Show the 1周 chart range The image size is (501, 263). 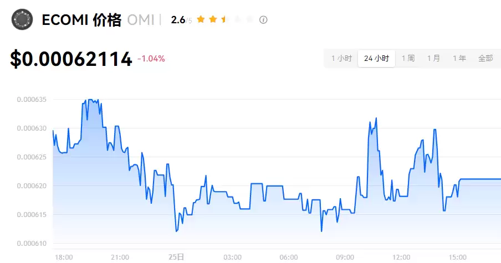click(408, 58)
